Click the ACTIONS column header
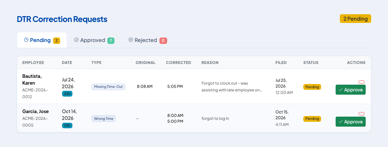 click(356, 63)
